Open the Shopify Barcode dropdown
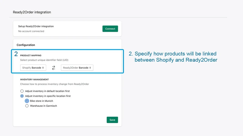 pos(33,68)
